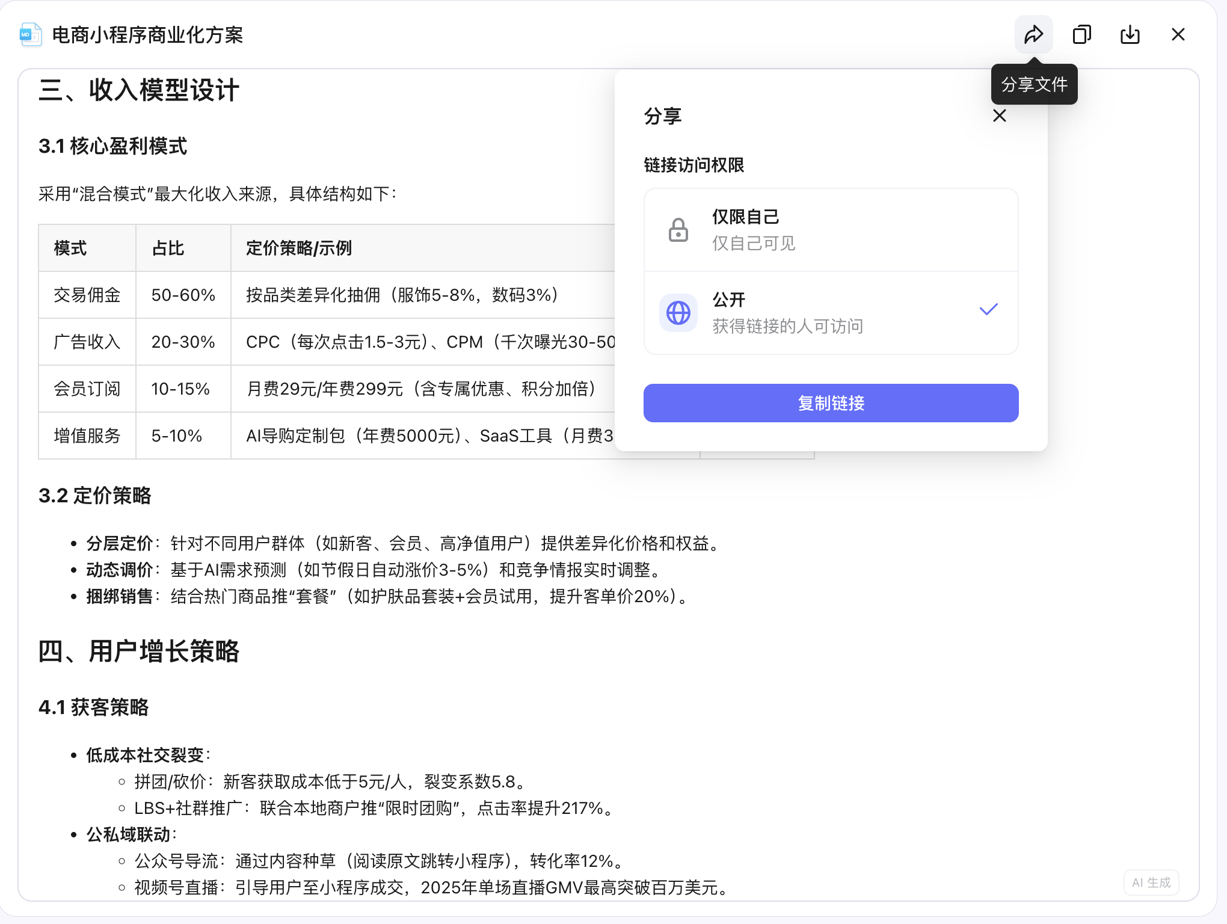Click the copy document icon
The width and height of the screenshot is (1227, 924).
[1082, 34]
